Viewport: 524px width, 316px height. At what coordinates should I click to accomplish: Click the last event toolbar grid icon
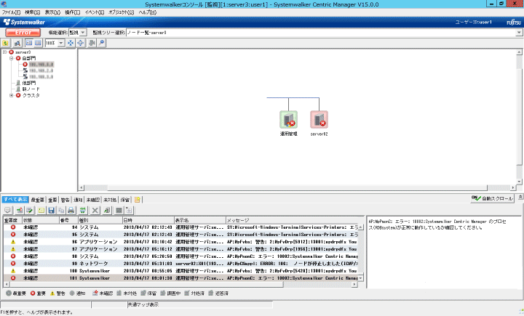click(x=129, y=210)
